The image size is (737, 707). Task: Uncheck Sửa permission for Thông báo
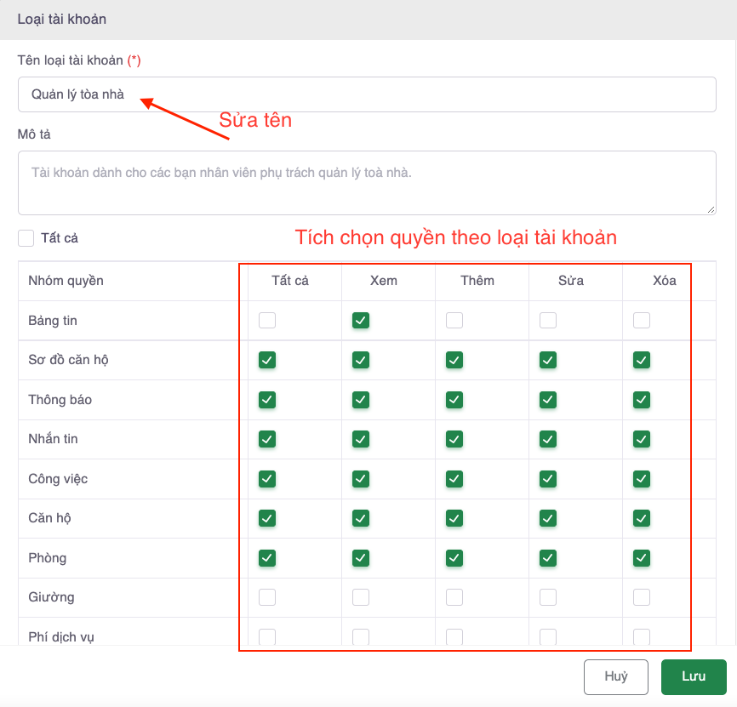coord(548,399)
